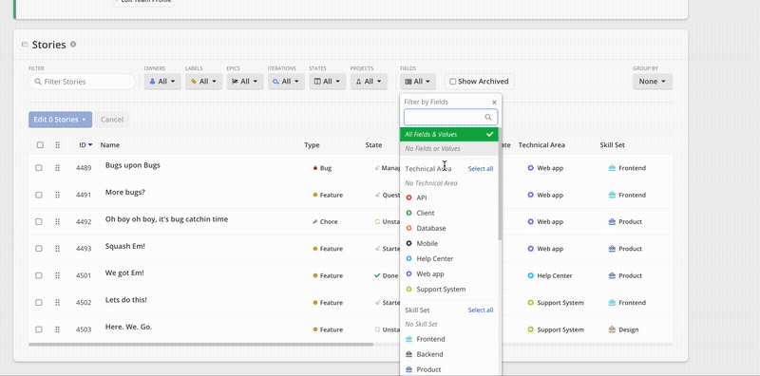This screenshot has height=376, width=760.
Task: Toggle the Fields filter dropdown
Action: pyautogui.click(x=418, y=82)
